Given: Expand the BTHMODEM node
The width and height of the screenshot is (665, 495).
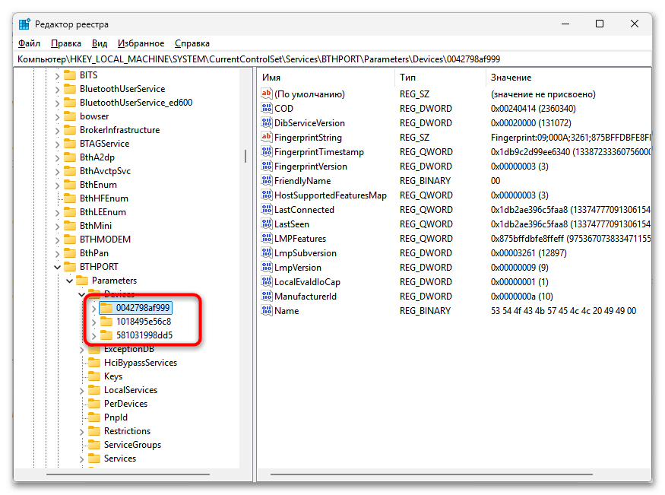Looking at the screenshot, I should point(57,240).
